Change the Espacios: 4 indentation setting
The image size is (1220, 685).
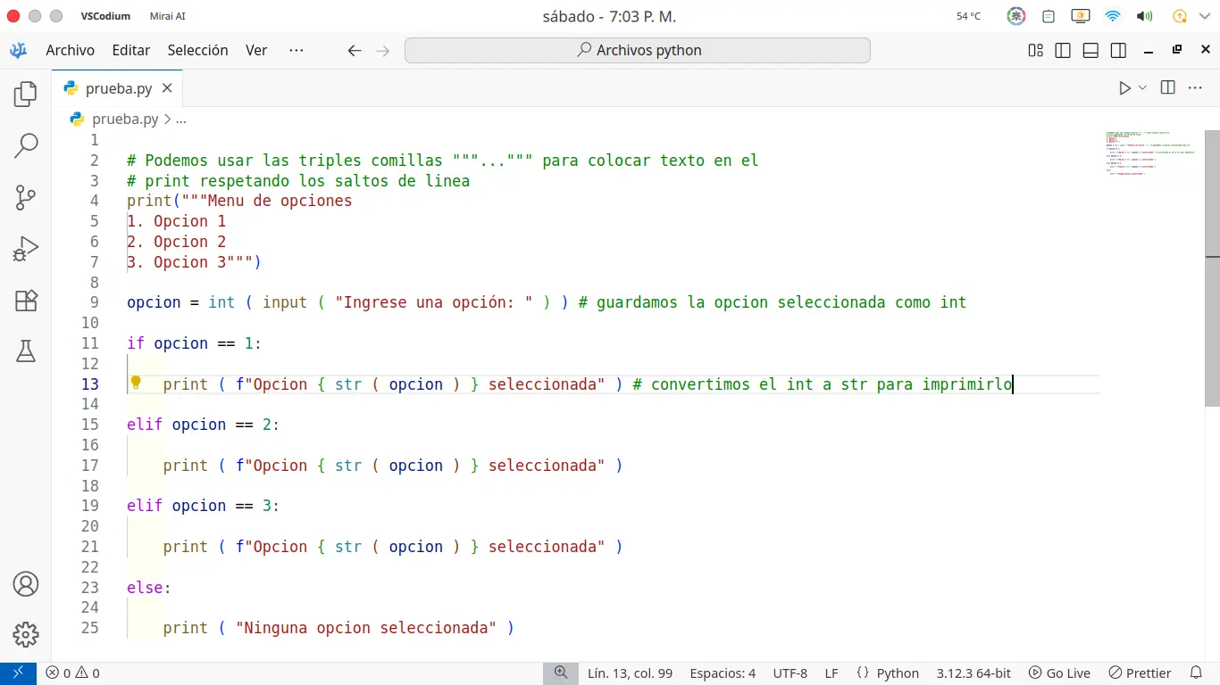coord(723,673)
